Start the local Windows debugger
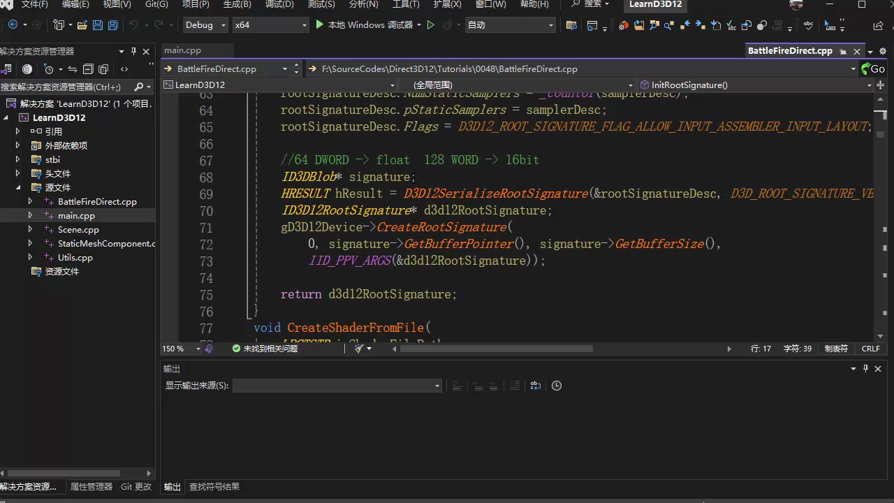894x503 pixels. coord(365,25)
